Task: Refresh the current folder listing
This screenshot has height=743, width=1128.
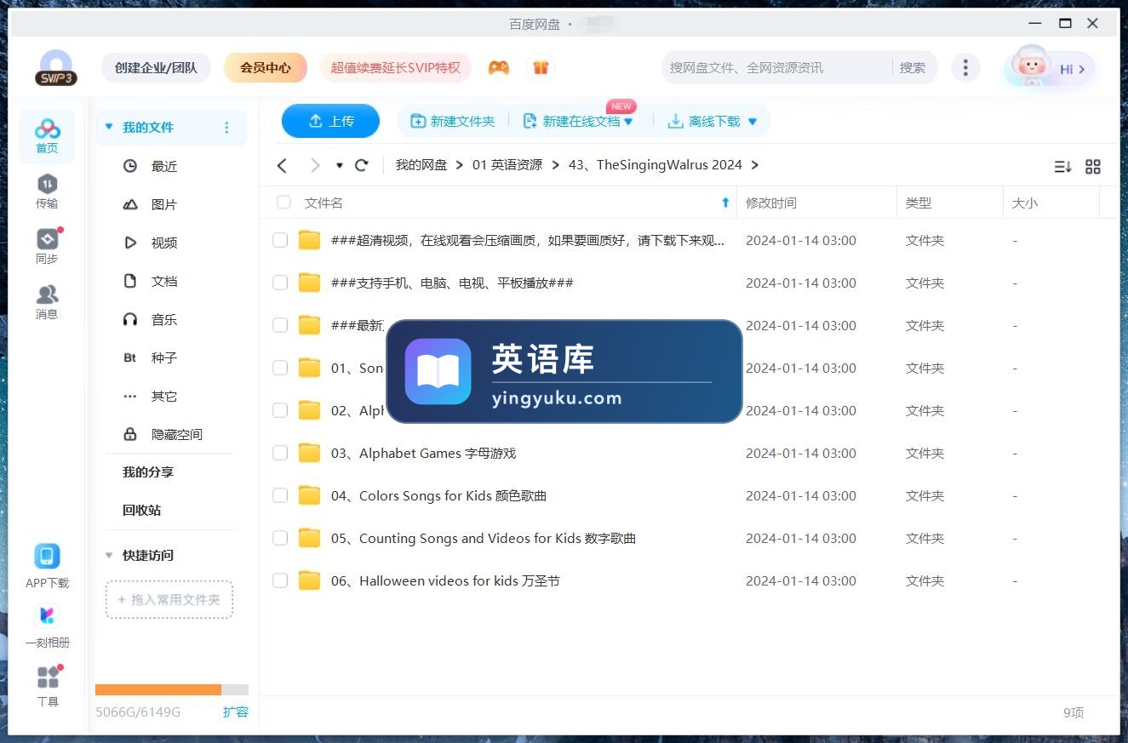Action: click(x=362, y=165)
